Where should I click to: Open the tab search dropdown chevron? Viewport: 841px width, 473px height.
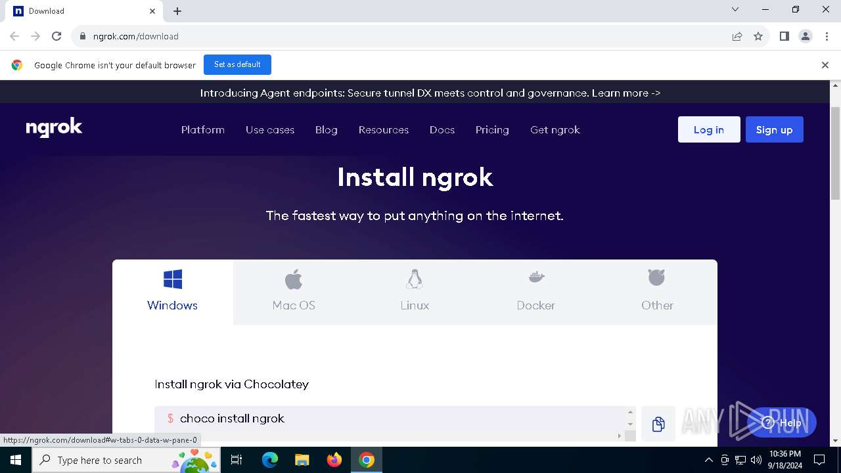[735, 9]
